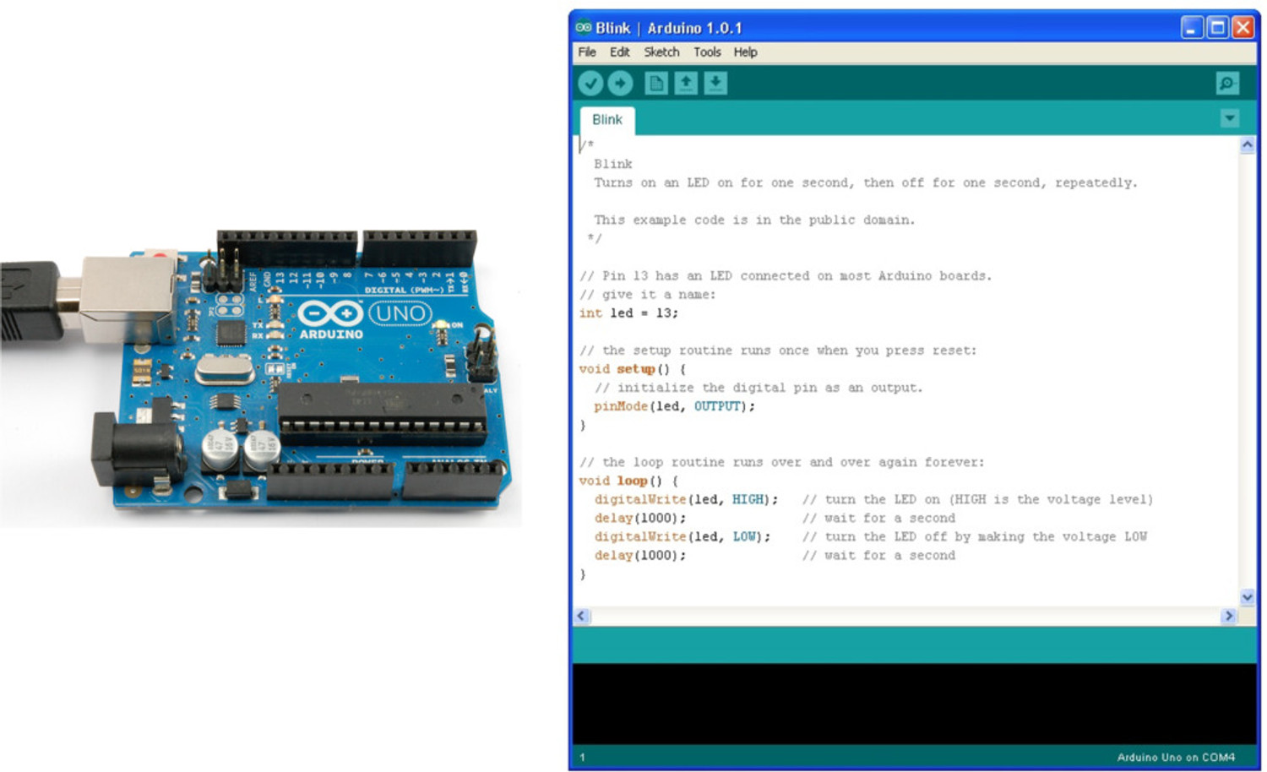Viewport: 1267px width, 772px height.
Task: Open the Tools menu
Action: (x=707, y=52)
